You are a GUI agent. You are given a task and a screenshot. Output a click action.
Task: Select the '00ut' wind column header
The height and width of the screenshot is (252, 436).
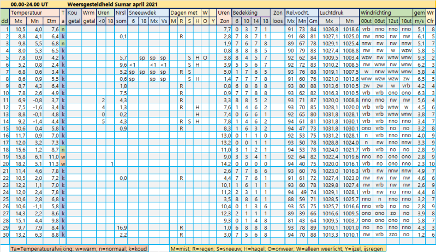click(x=366, y=21)
